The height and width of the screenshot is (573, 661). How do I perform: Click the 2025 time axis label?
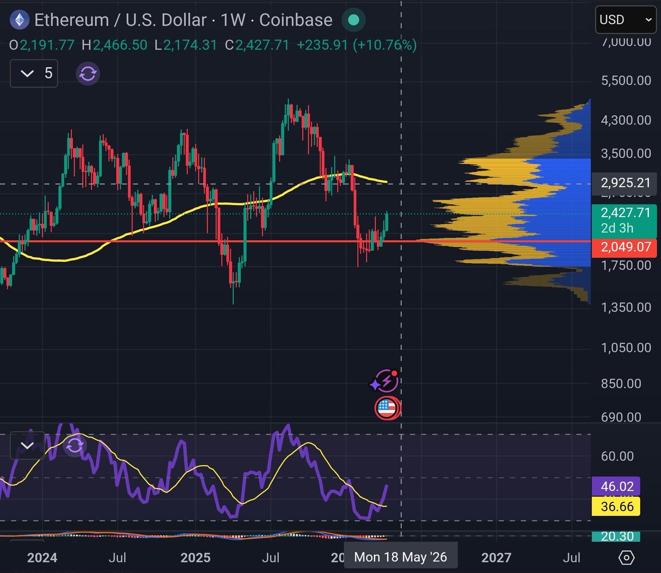pos(196,558)
